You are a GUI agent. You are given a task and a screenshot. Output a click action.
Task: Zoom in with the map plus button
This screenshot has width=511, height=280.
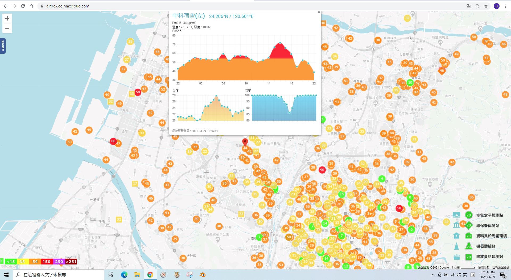7,18
